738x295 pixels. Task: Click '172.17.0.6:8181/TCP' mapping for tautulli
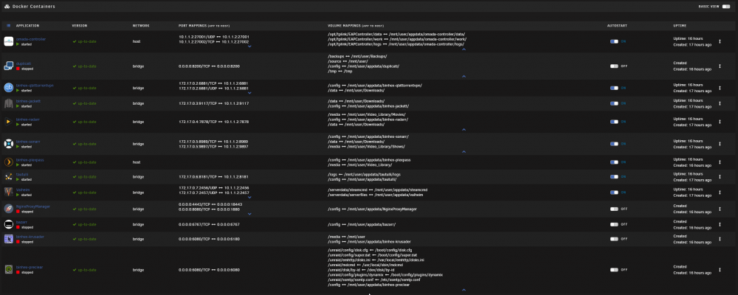(x=197, y=177)
